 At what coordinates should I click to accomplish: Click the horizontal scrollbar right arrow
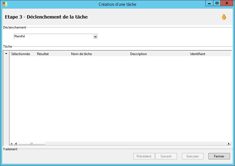(229, 144)
